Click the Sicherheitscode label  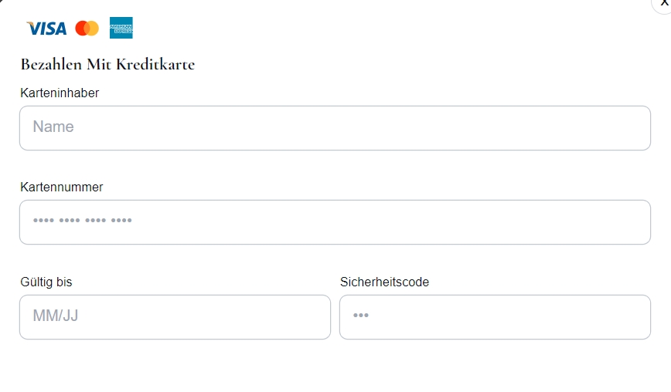384,282
